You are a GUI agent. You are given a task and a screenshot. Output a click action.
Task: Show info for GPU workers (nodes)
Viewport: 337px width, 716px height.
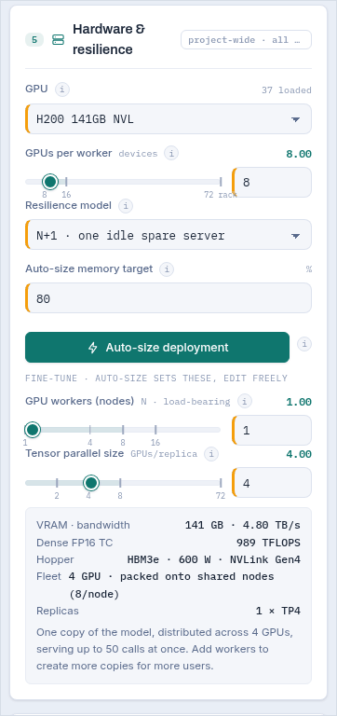click(245, 402)
